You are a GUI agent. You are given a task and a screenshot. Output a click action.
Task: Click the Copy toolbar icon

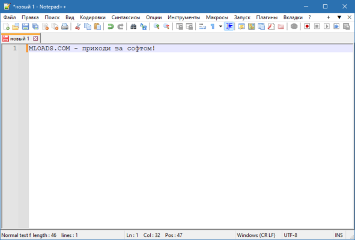pyautogui.click(x=88, y=26)
